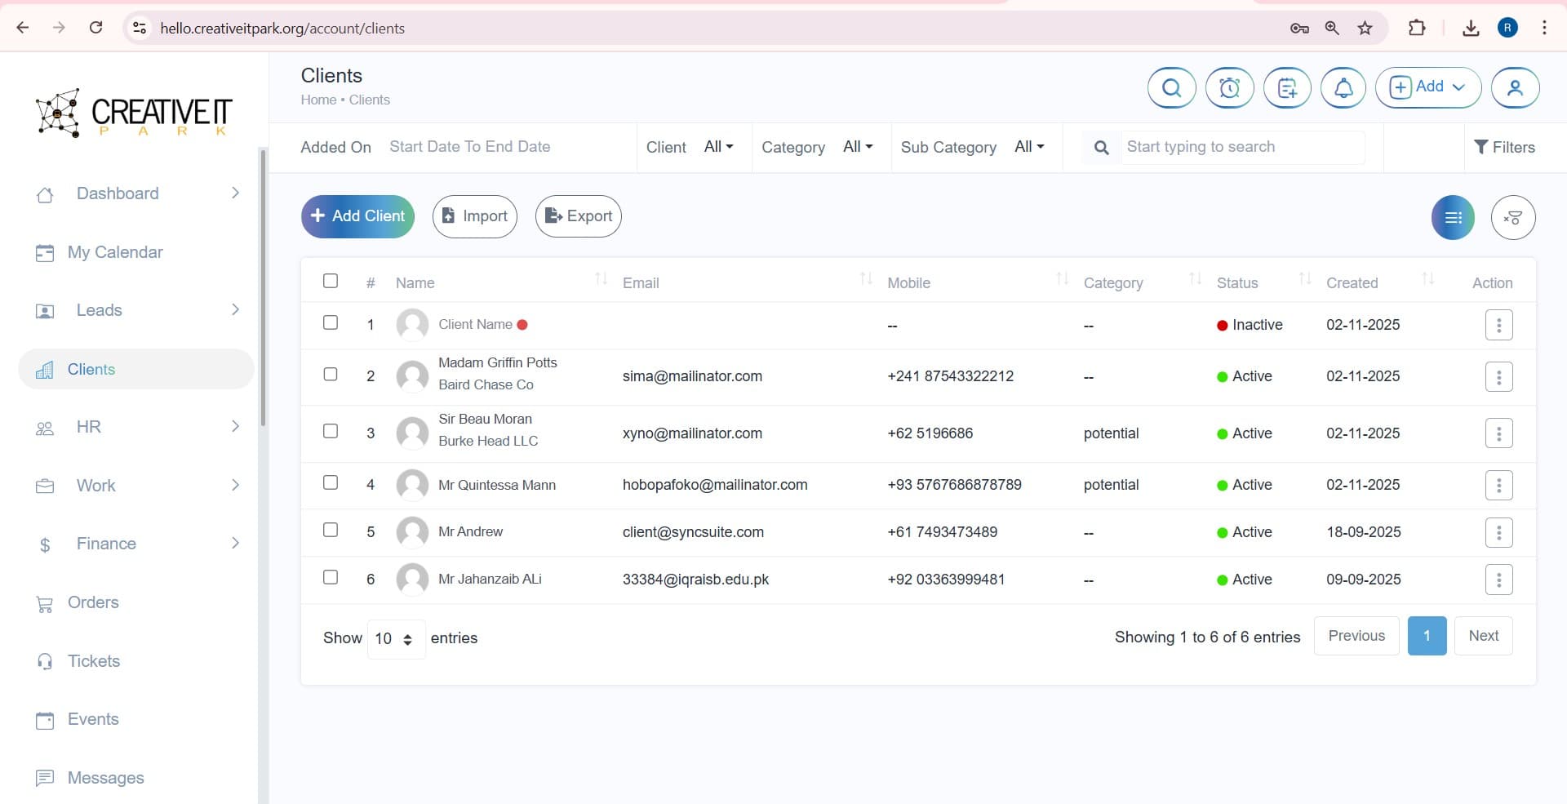Focus the Start typing to search field
This screenshot has height=804, width=1567.
1241,147
